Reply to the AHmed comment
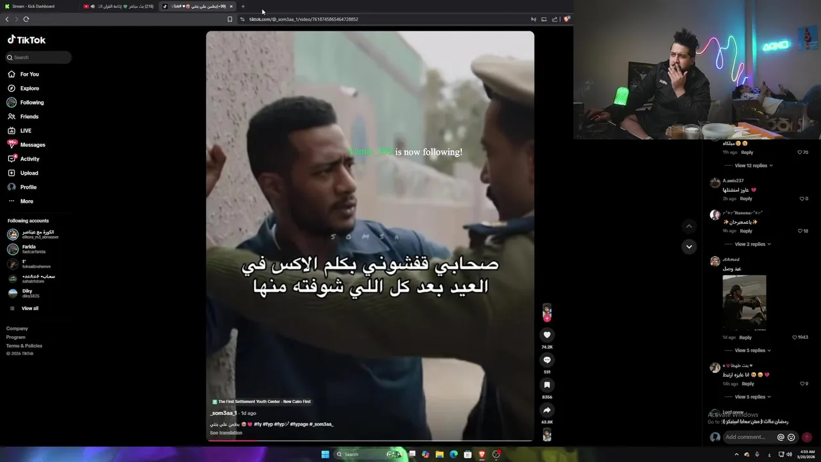Screen dimensions: 821x462 [x=745, y=338]
